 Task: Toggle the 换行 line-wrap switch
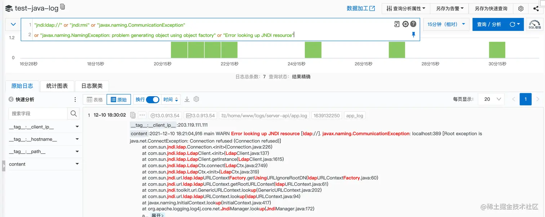152,99
